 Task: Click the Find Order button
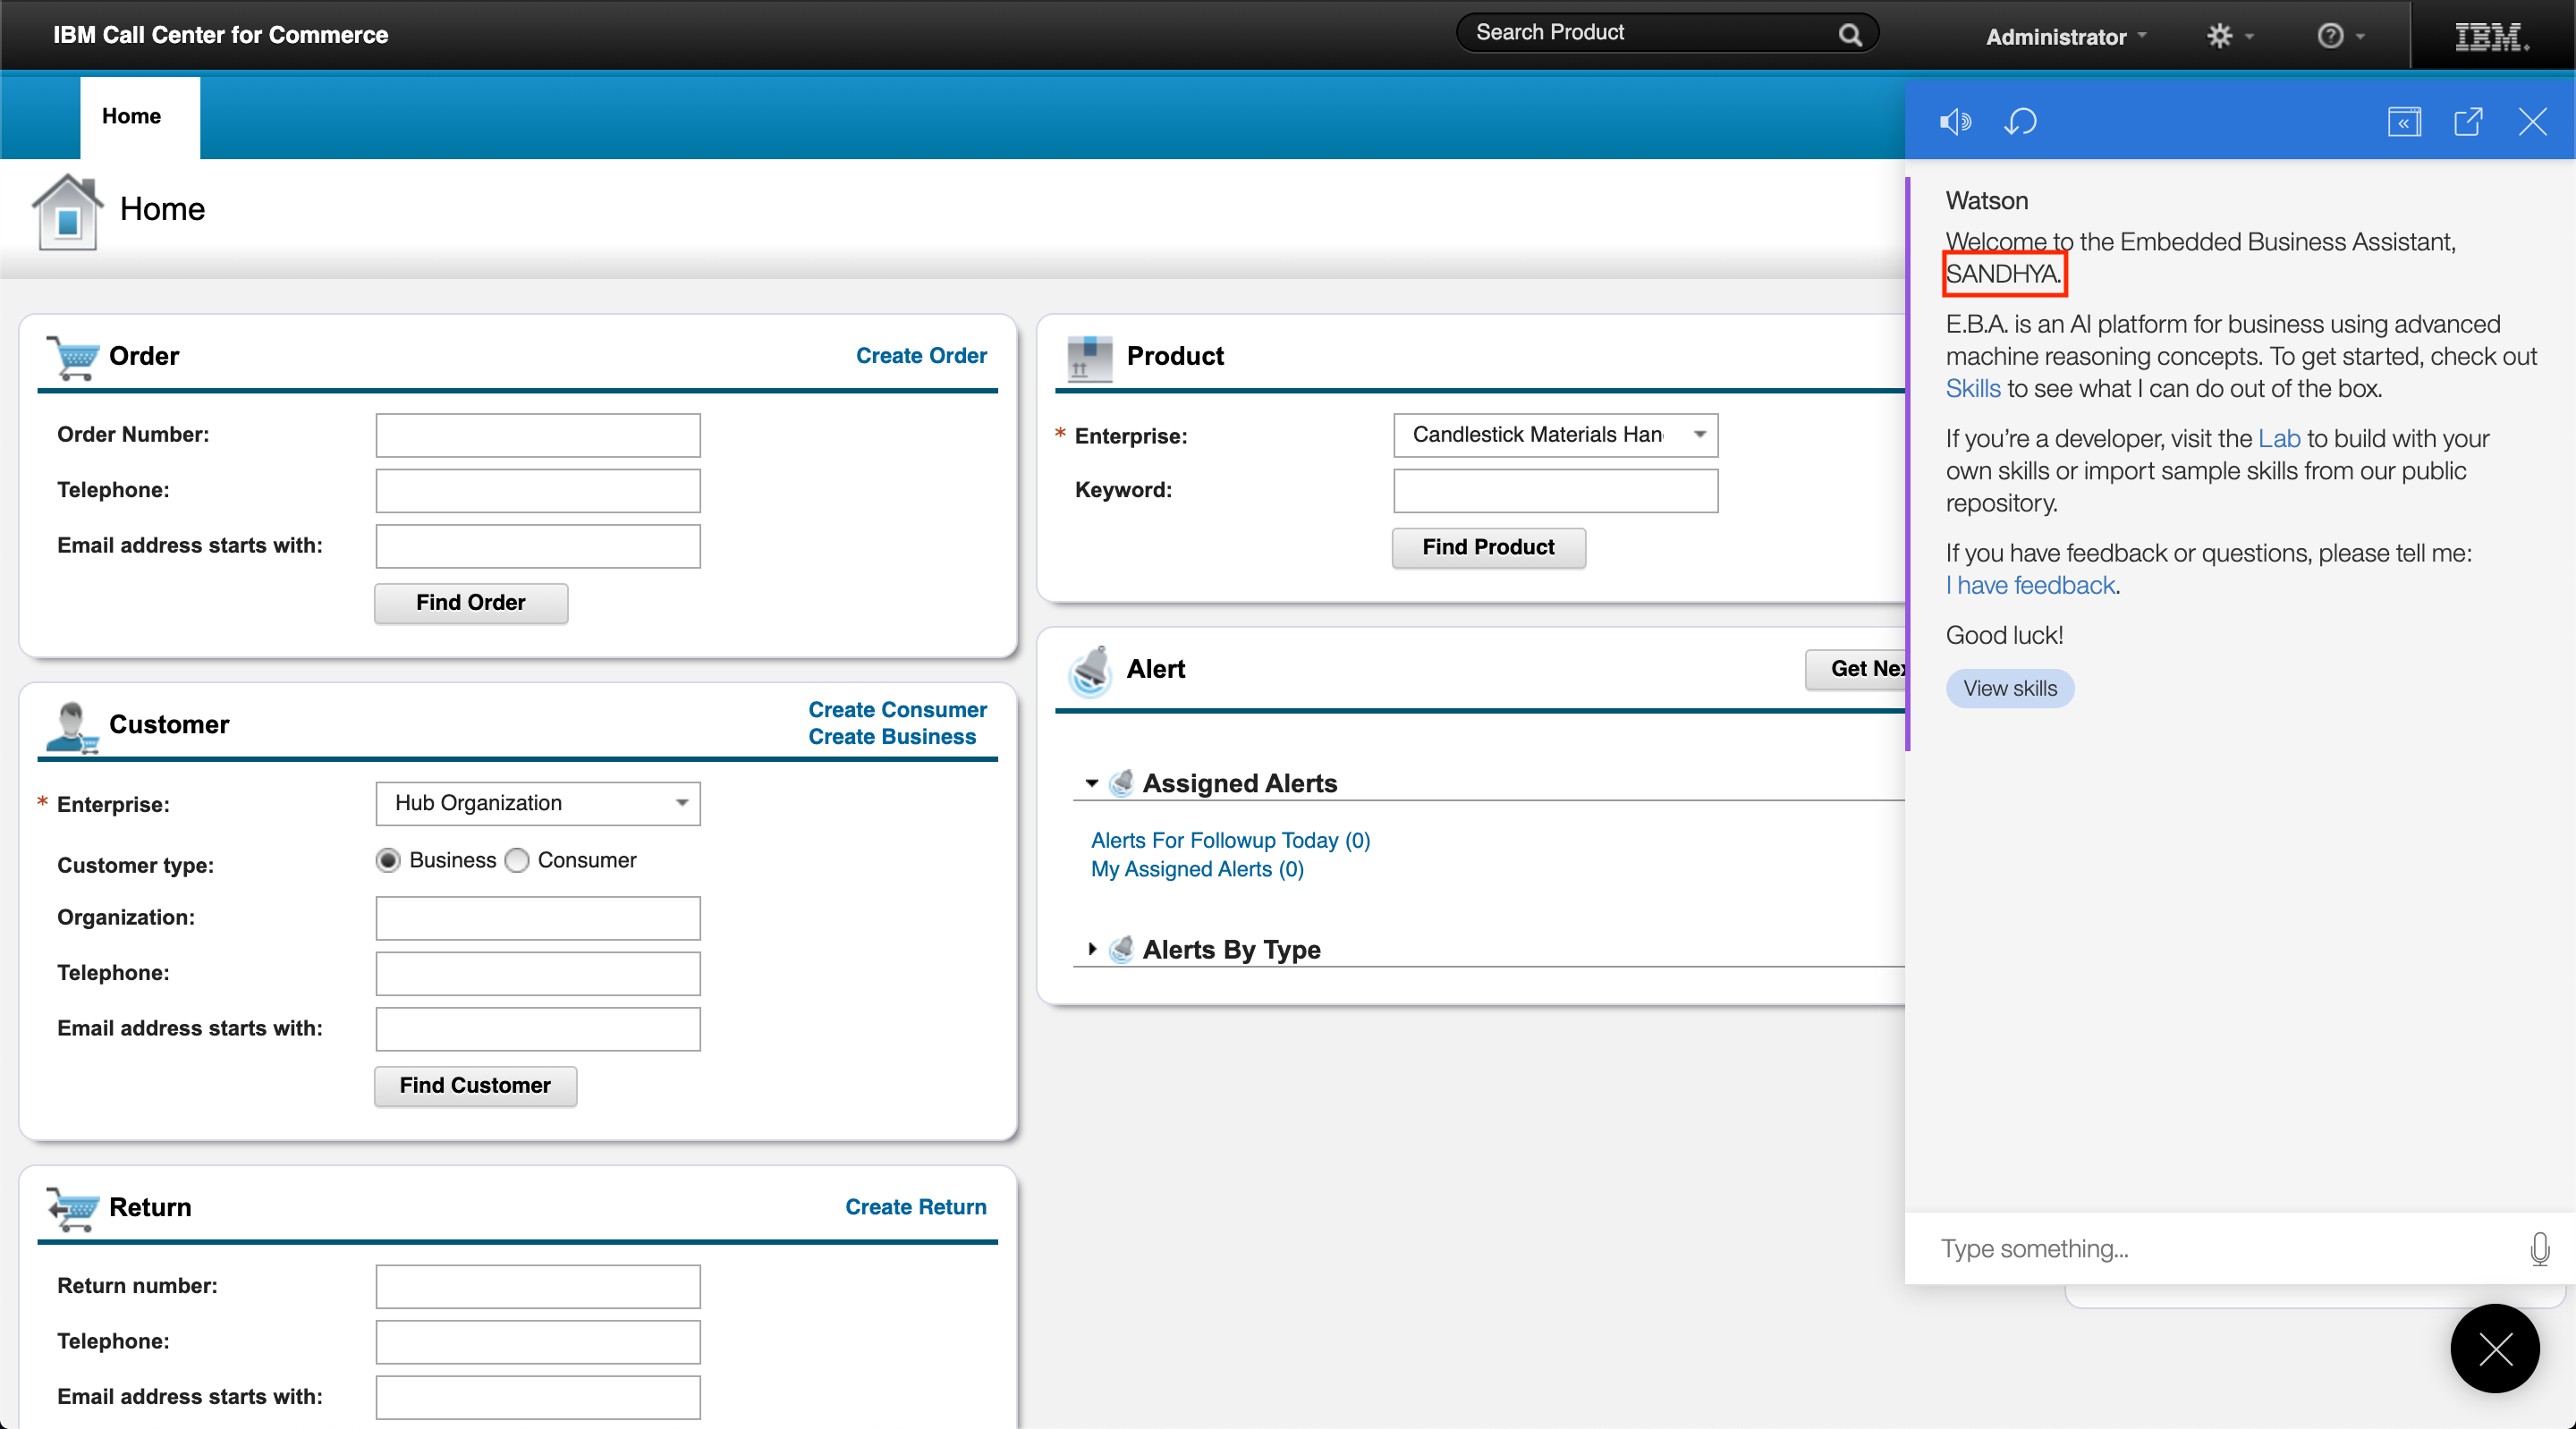[x=470, y=602]
